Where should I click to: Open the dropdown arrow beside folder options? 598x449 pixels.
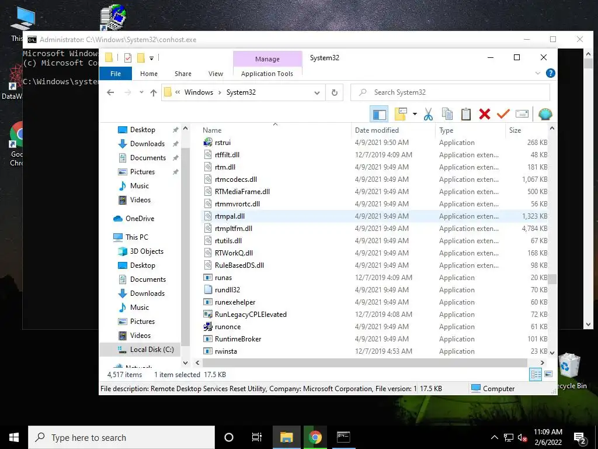[x=415, y=114]
